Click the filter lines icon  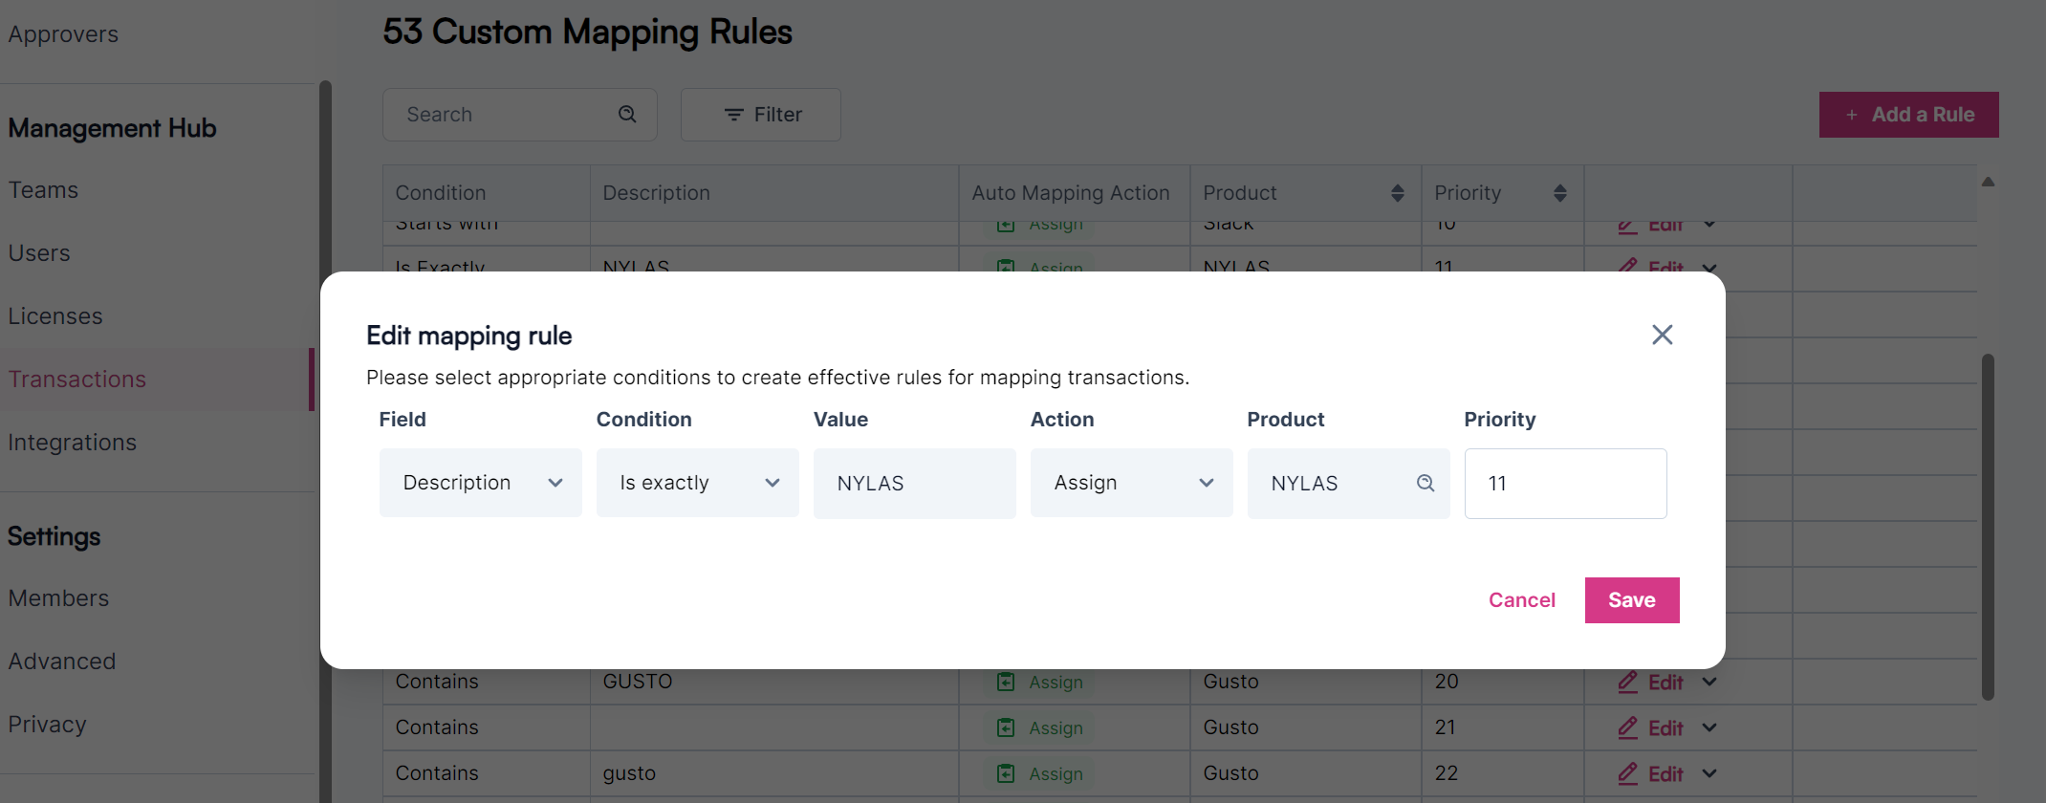(x=733, y=115)
